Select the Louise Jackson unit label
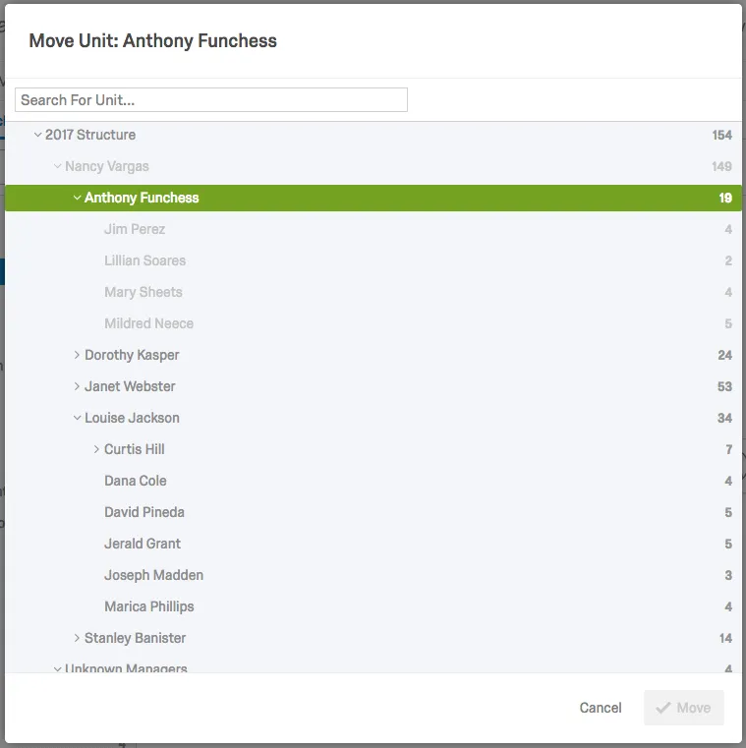 point(132,418)
